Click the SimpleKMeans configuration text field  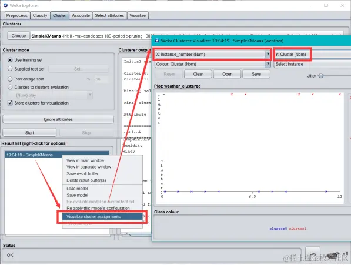pyautogui.click(x=187, y=36)
